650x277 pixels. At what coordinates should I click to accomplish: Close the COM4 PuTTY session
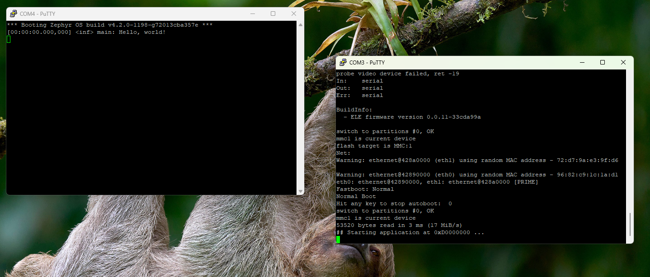pyautogui.click(x=294, y=14)
